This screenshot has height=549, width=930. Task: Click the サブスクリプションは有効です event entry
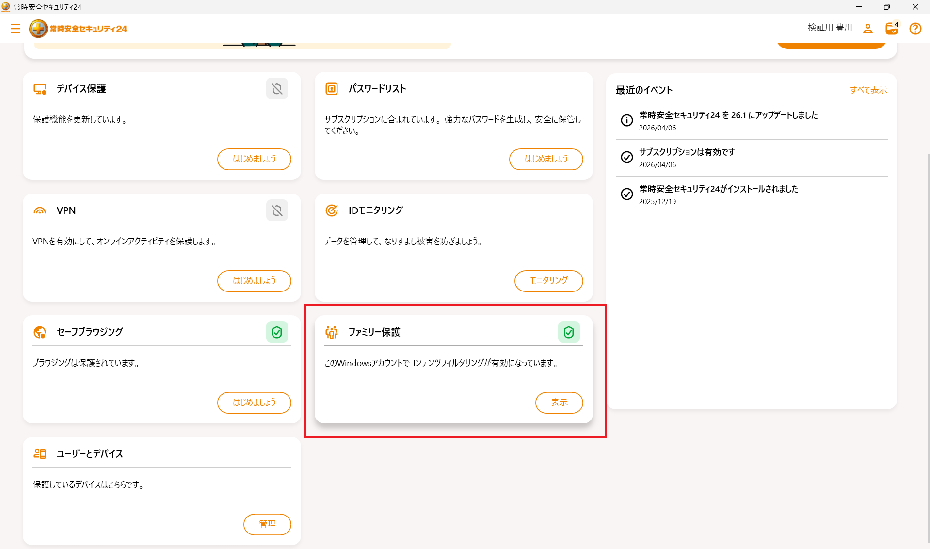[x=687, y=152]
